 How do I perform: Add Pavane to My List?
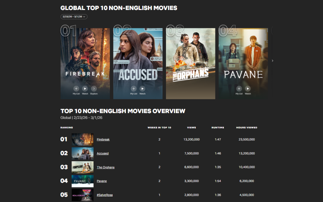click(x=239, y=89)
